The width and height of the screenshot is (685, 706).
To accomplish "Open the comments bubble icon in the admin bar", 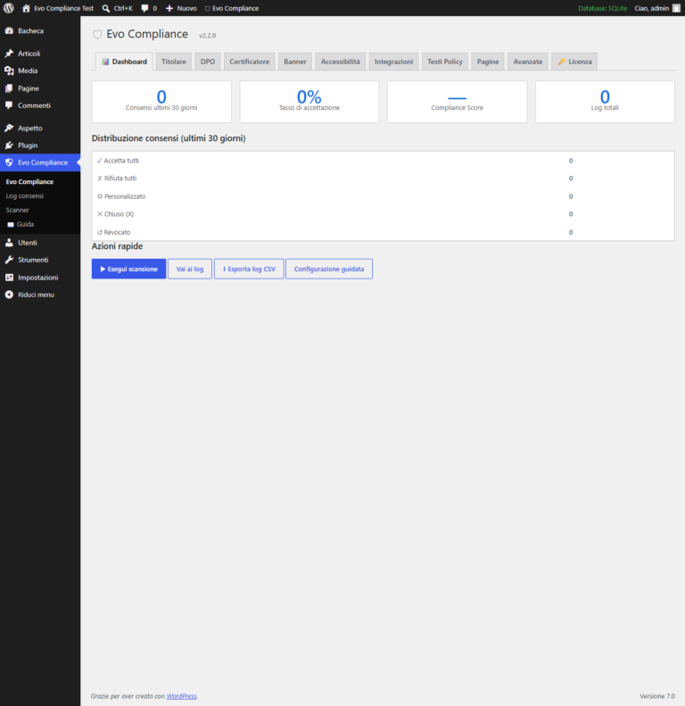I will (144, 8).
